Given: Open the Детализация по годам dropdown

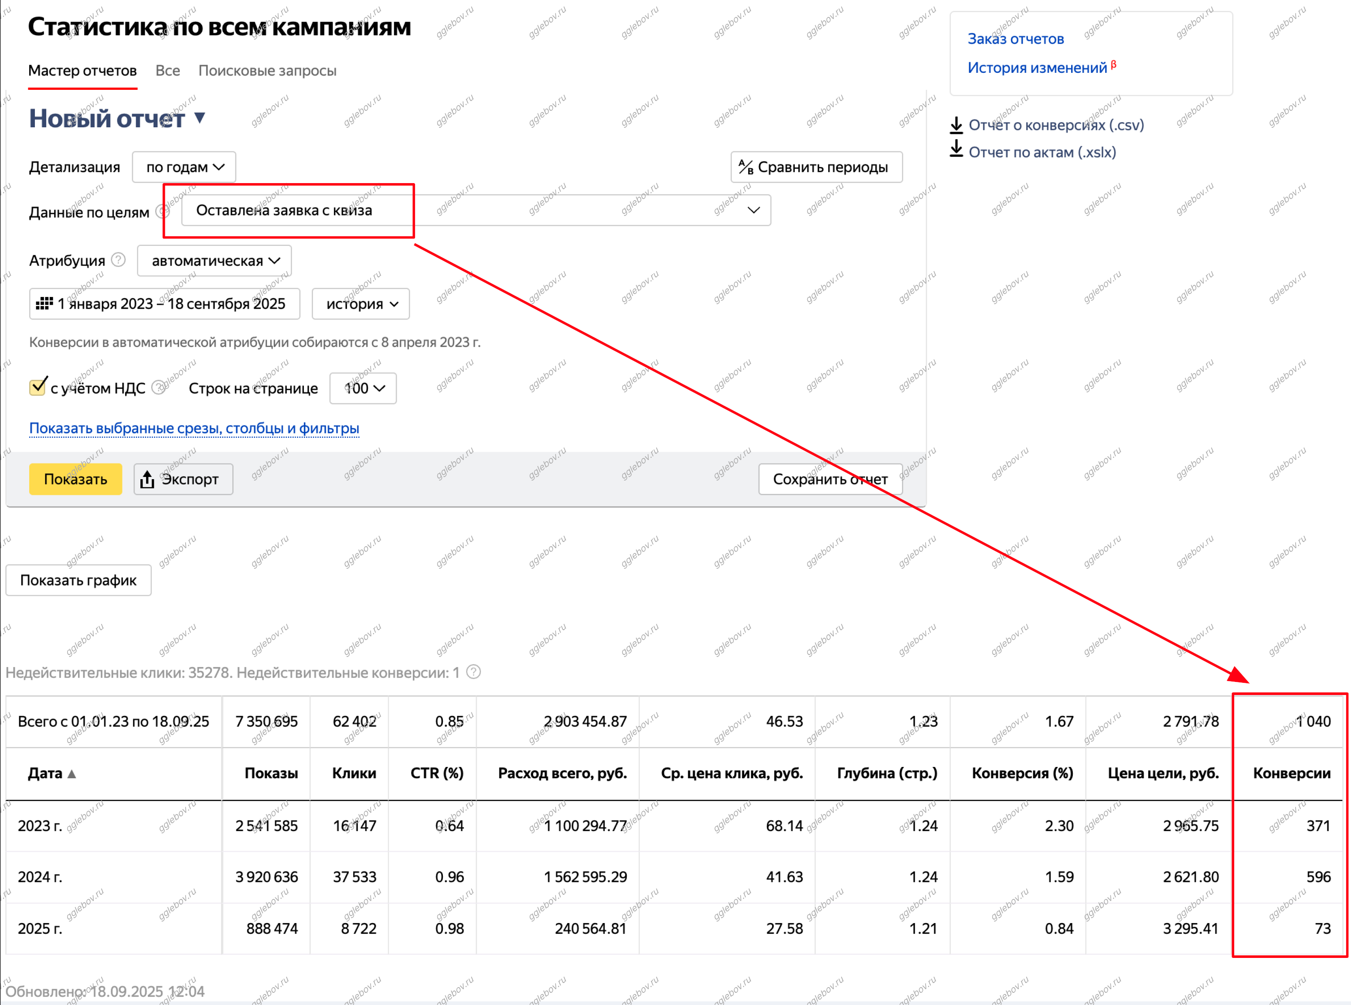Looking at the screenshot, I should pyautogui.click(x=184, y=167).
